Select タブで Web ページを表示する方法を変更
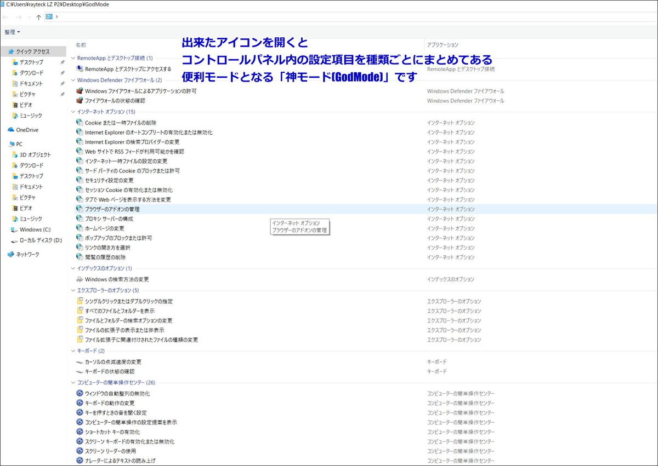Screen dimensions: 658x466 point(128,199)
